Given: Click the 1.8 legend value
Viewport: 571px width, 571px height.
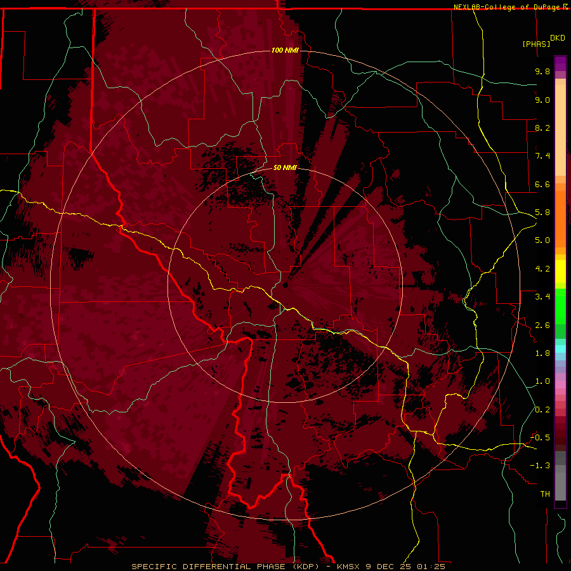Looking at the screenshot, I should [x=542, y=353].
